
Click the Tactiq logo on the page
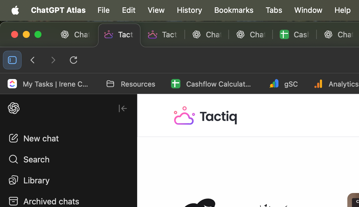tap(205, 116)
